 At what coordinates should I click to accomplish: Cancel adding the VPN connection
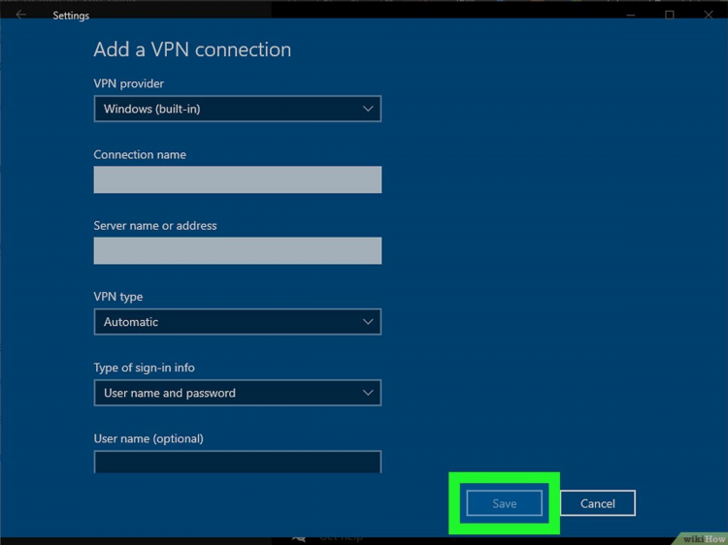[x=598, y=502]
